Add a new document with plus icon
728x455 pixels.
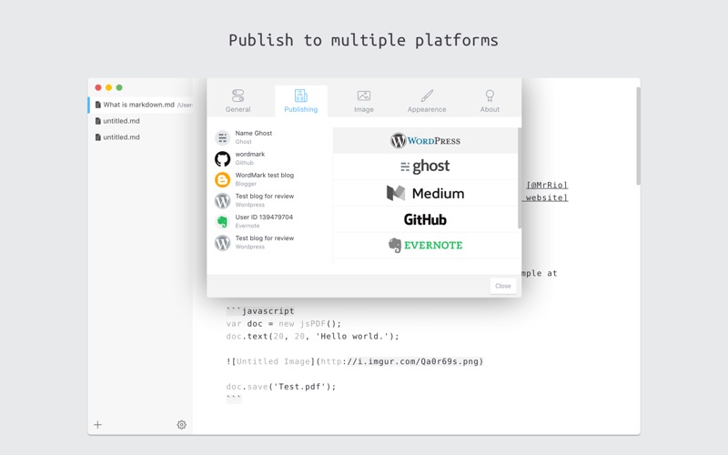tap(97, 424)
